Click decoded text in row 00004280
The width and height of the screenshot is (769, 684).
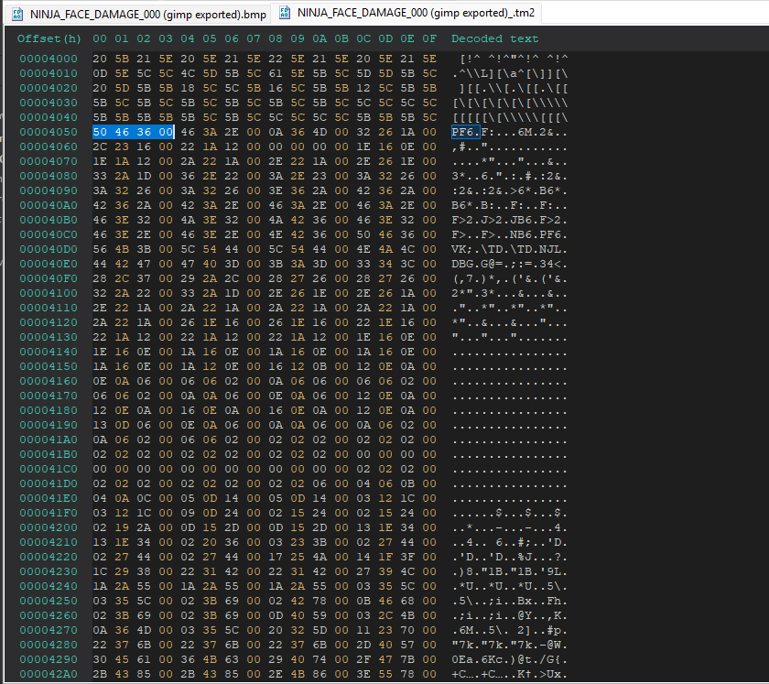[511, 645]
